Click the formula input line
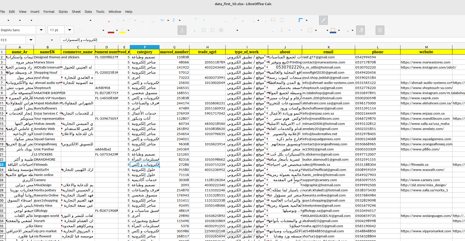This screenshot has height=241, width=465. (262, 40)
